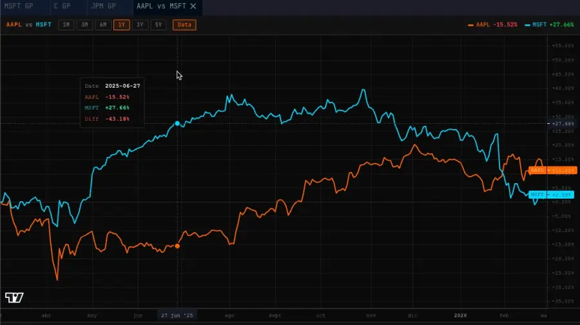This screenshot has height=325, width=580.
Task: Click the nov month label on time axis
Action: [371, 315]
